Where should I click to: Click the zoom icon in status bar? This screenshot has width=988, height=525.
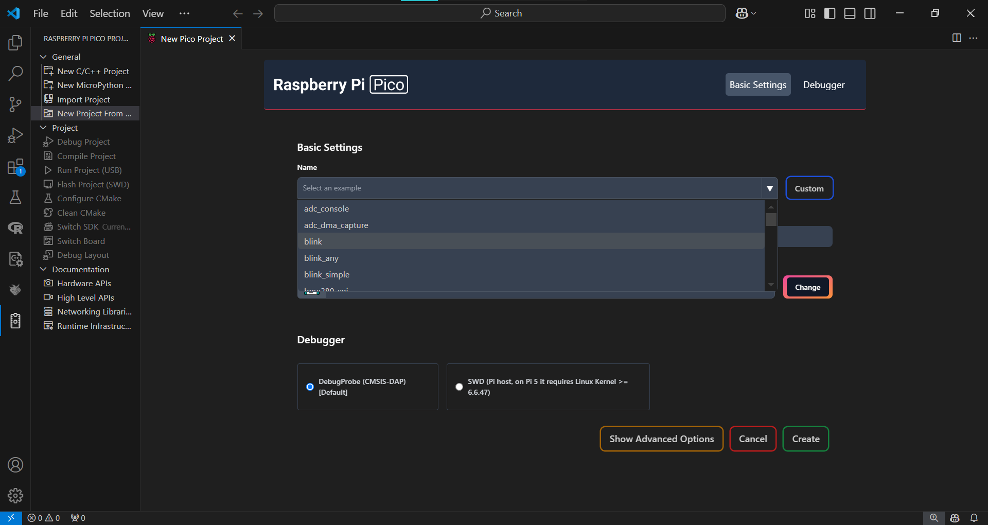point(934,518)
